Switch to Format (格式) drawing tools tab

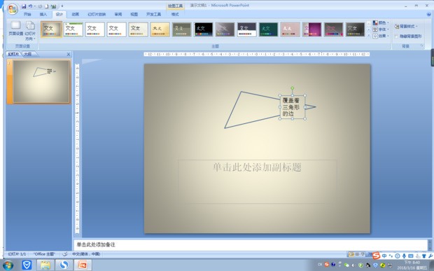(x=175, y=14)
